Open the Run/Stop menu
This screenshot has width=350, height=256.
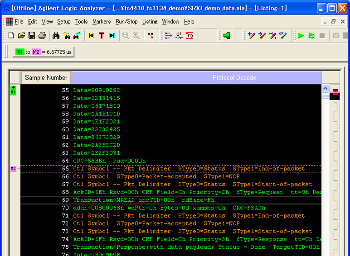(126, 22)
